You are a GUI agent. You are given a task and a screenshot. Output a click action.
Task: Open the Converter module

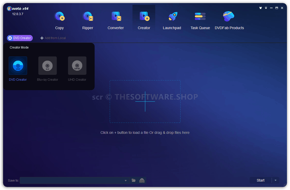tap(116, 20)
